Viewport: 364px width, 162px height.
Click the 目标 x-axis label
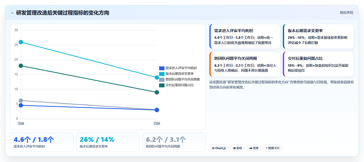[157, 123]
